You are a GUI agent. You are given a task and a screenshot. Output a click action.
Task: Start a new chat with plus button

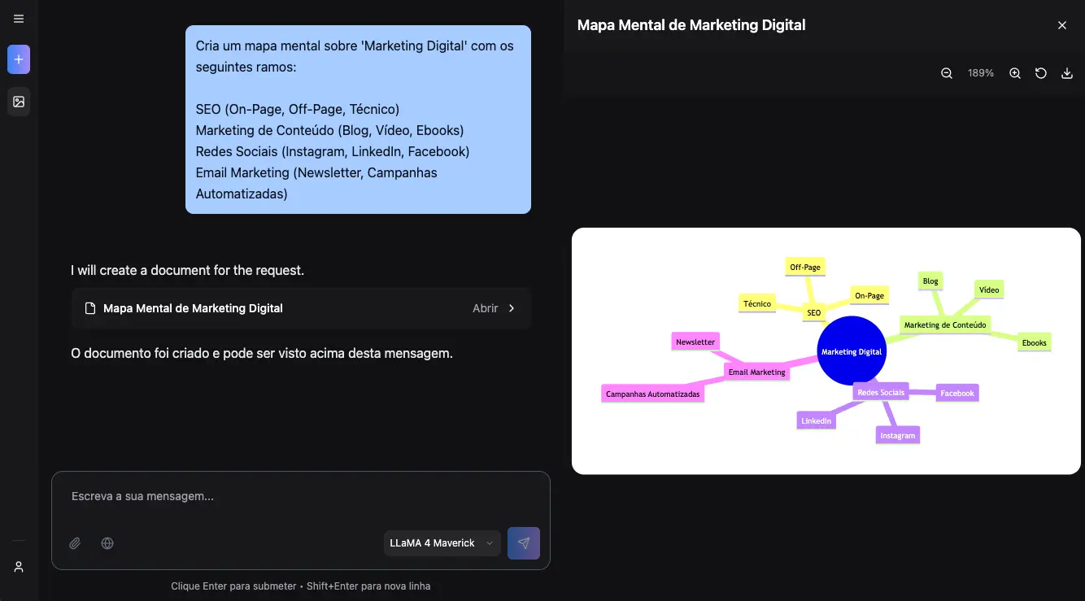click(19, 59)
